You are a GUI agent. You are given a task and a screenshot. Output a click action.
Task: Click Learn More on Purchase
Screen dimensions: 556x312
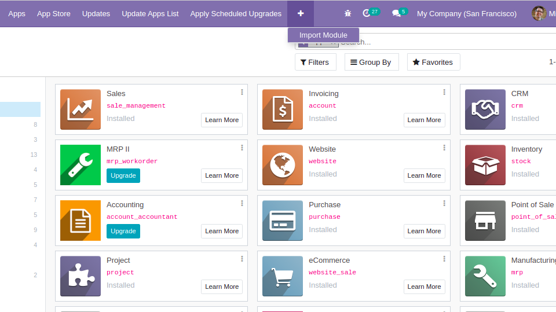tap(424, 231)
